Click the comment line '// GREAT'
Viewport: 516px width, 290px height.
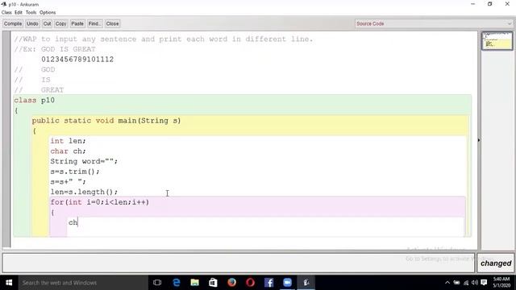pos(39,89)
